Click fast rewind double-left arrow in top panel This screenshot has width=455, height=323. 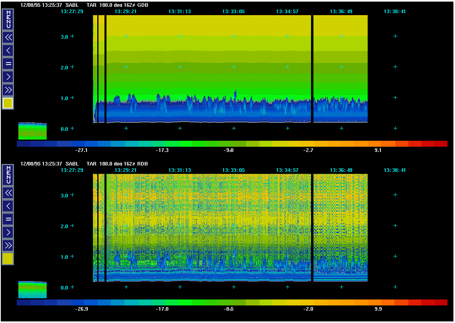coord(8,37)
